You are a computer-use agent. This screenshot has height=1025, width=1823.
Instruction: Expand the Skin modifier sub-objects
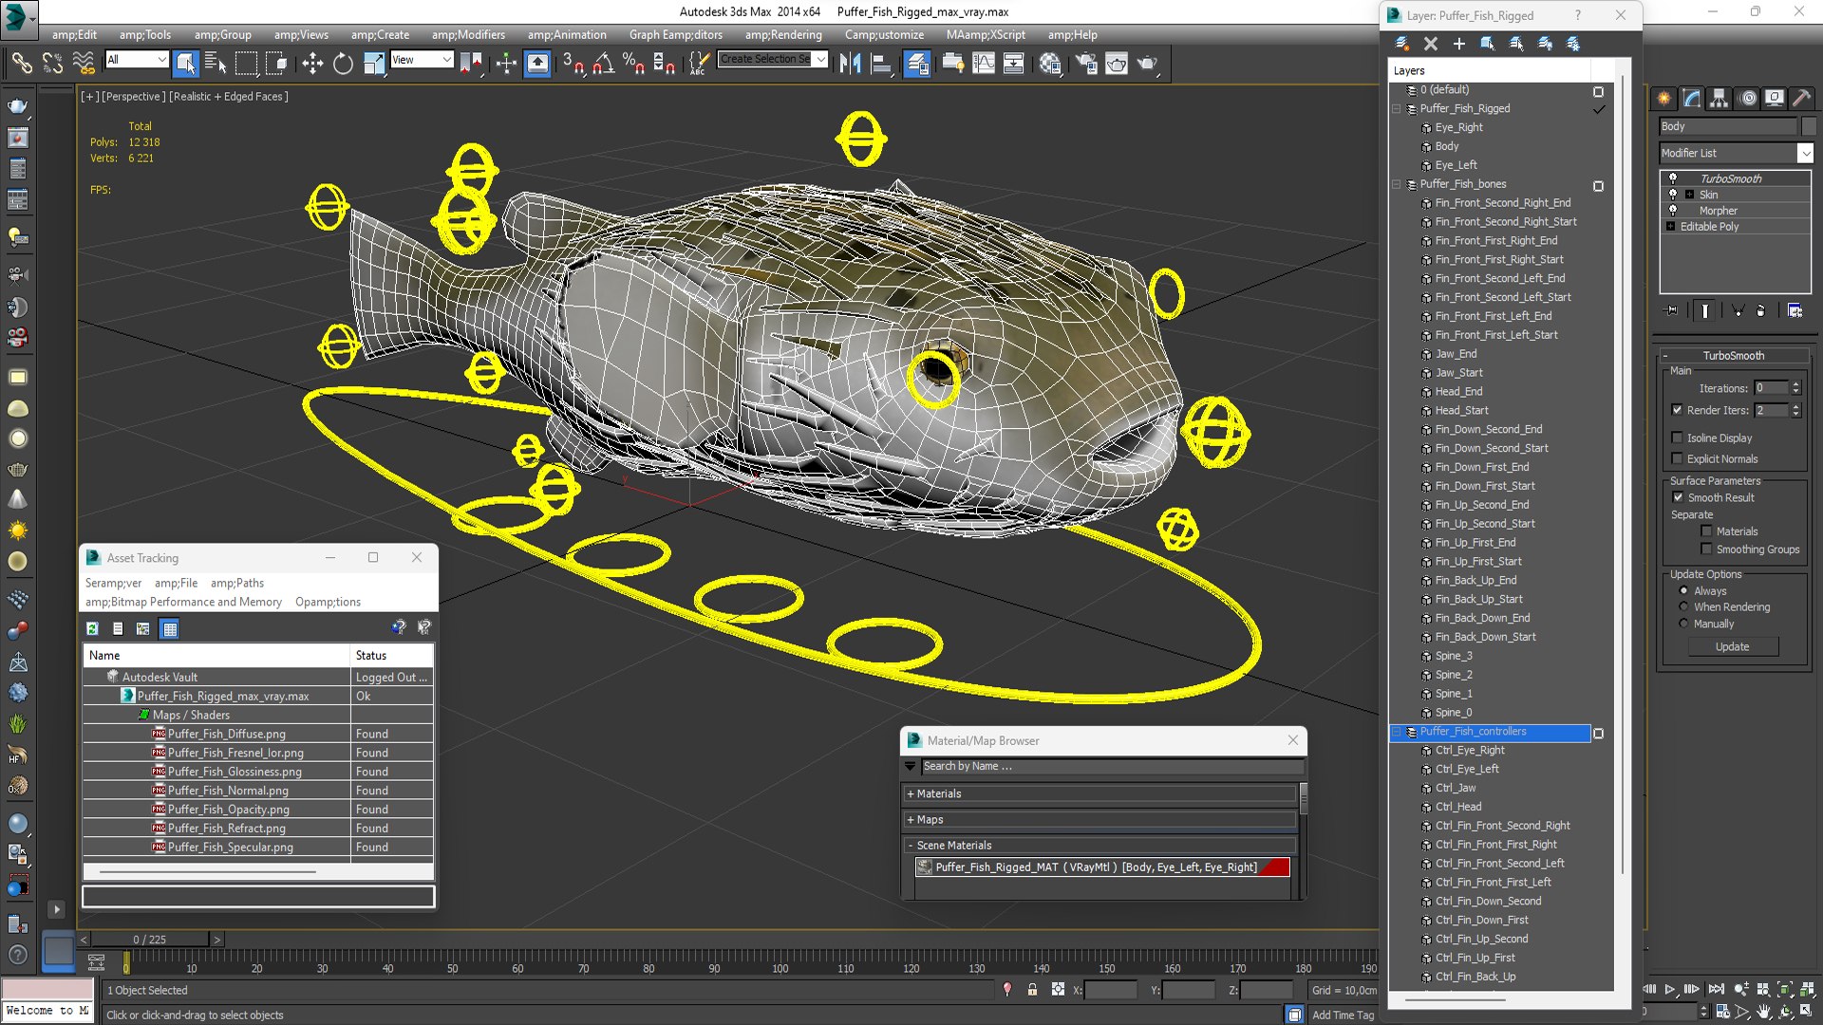(1689, 195)
